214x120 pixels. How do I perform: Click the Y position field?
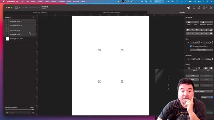tap(207, 59)
